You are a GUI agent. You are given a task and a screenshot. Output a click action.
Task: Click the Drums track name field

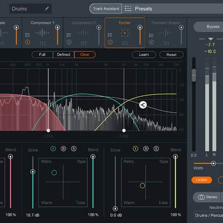(x=31, y=9)
